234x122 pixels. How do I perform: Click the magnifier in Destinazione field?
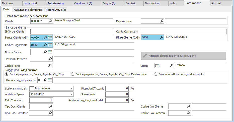[162, 21]
